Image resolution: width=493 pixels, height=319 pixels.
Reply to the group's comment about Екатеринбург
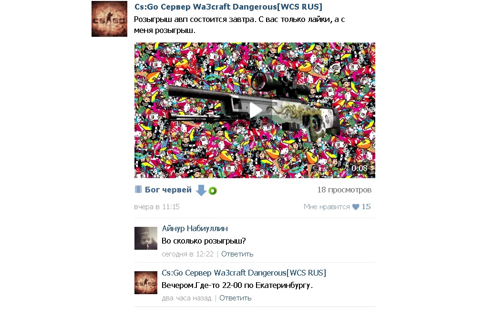coord(235,298)
